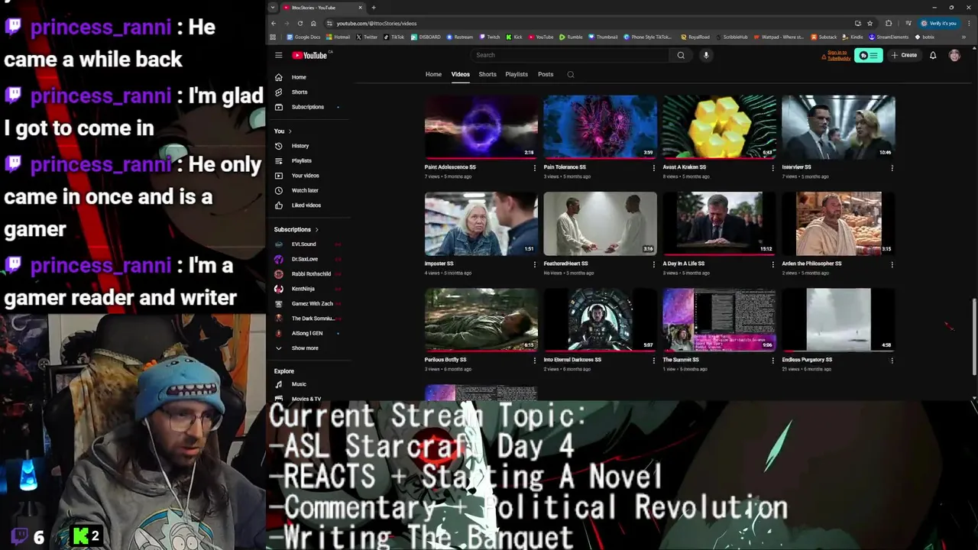Screen dimensions: 978x550
Task: Open Watch later in the sidebar
Action: click(x=309, y=190)
